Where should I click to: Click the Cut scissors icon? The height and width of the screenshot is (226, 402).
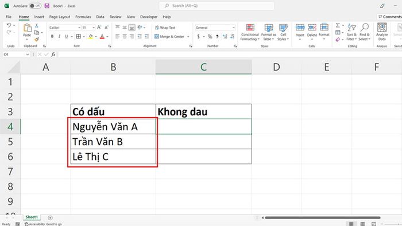click(37, 26)
